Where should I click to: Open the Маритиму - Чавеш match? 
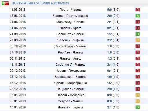tap(70, 22)
